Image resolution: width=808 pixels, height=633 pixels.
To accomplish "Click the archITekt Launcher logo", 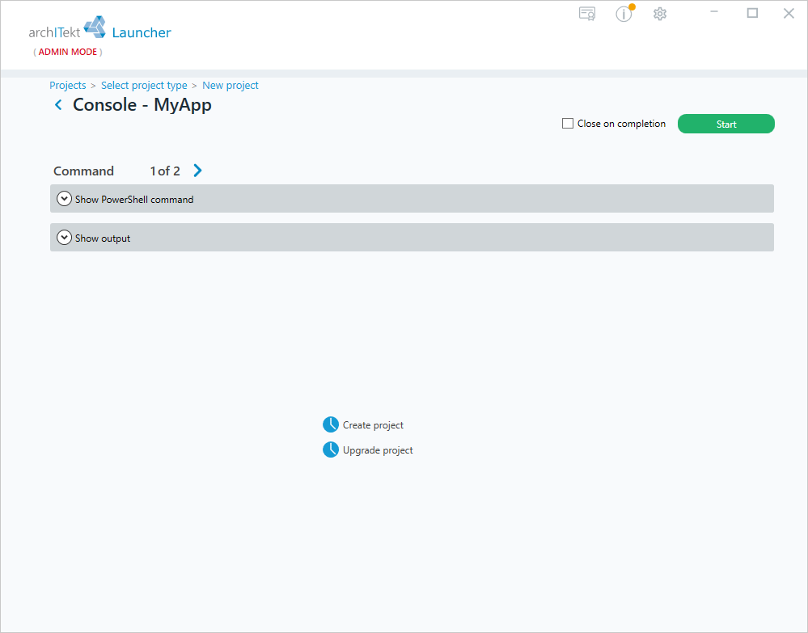I will point(100,29).
